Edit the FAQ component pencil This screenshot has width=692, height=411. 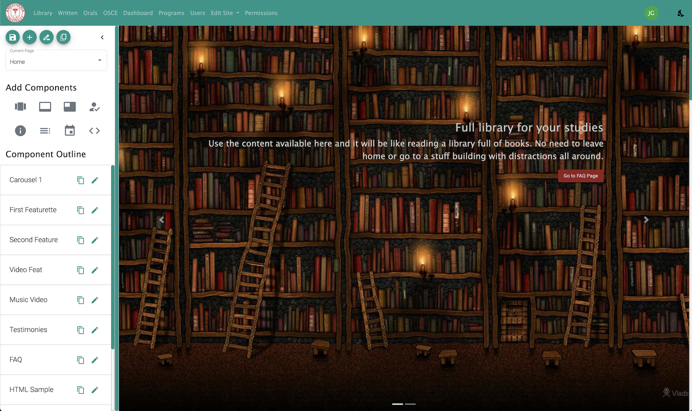click(x=95, y=360)
